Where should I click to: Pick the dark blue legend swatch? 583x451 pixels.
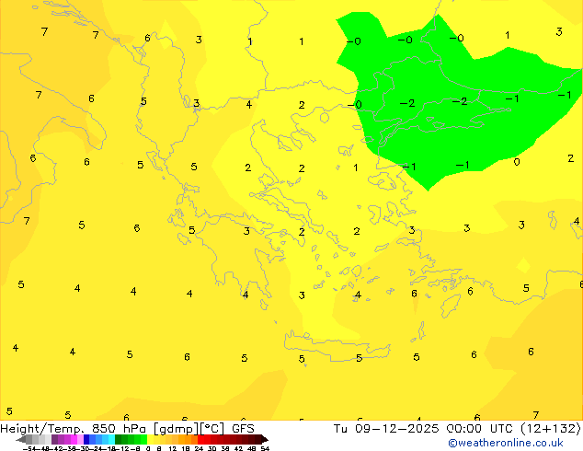[x=86, y=439]
